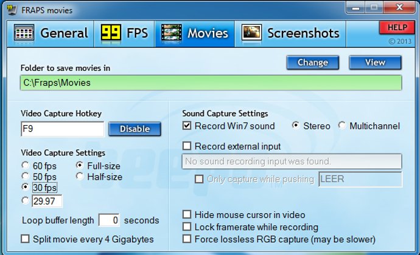Enable Hide mouse cursor in video
The image size is (420, 255).
pos(187,214)
